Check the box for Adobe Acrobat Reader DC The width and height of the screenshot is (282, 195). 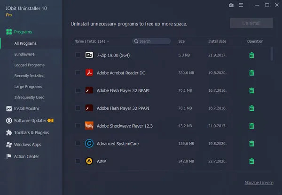(78, 73)
